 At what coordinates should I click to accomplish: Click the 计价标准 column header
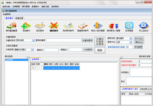pos(148,94)
